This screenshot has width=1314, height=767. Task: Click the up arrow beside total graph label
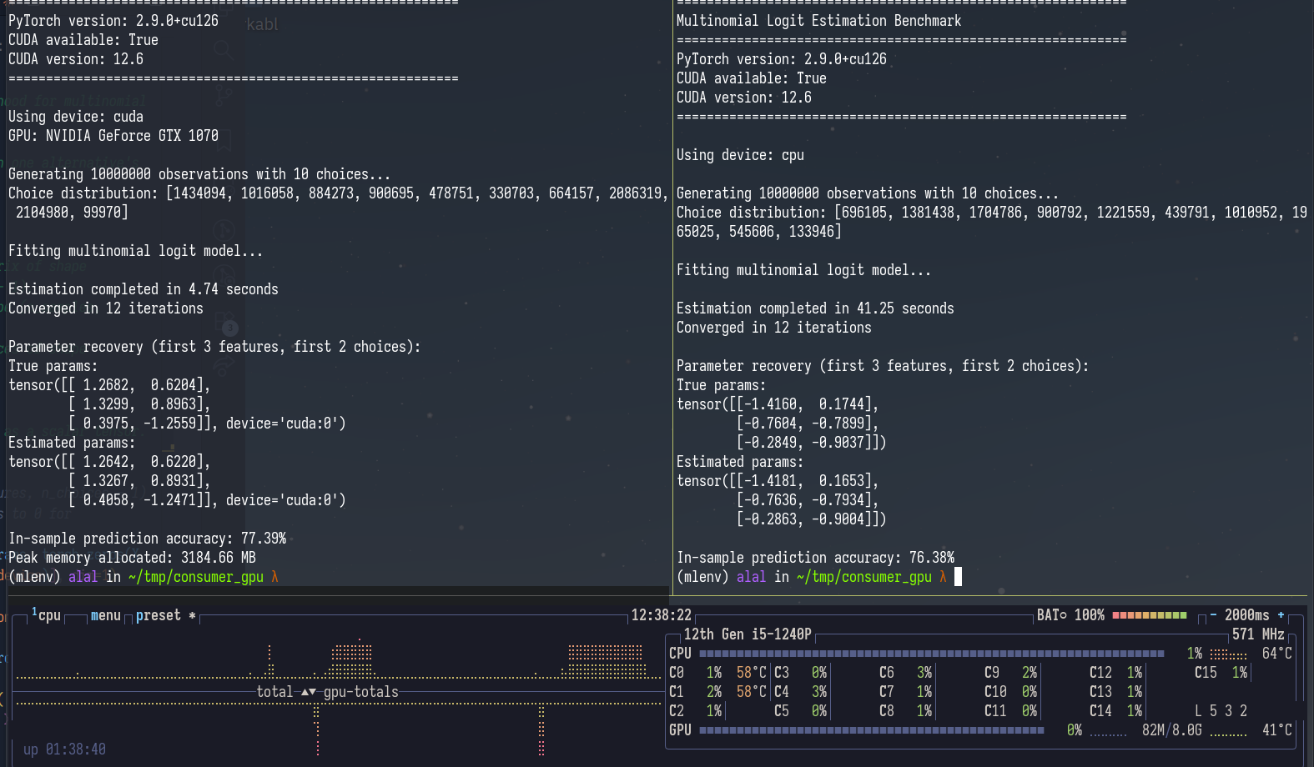pos(305,692)
